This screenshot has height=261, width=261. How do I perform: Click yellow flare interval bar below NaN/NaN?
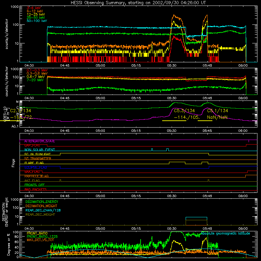[205, 121]
